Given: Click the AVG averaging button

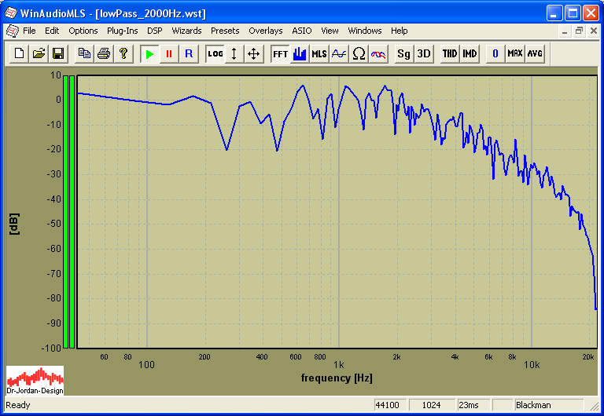Looking at the screenshot, I should [x=535, y=53].
